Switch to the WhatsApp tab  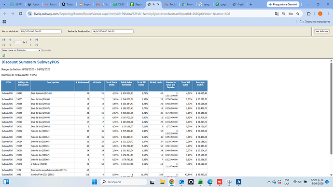point(16,4)
